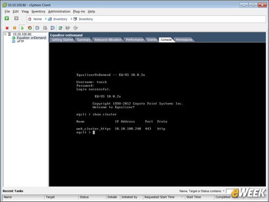Click the second Inventory breadcrumb icon
Image resolution: width=269 pixels, height=202 pixels.
75,19
